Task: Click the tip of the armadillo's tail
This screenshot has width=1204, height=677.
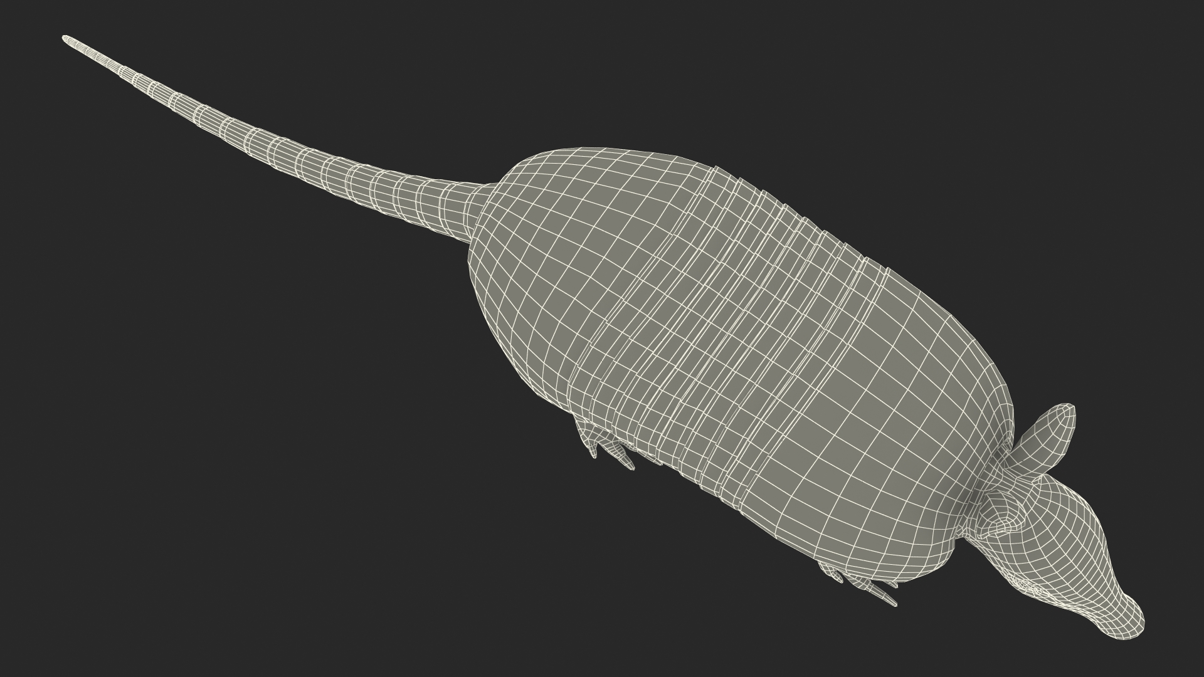Action: [66, 39]
